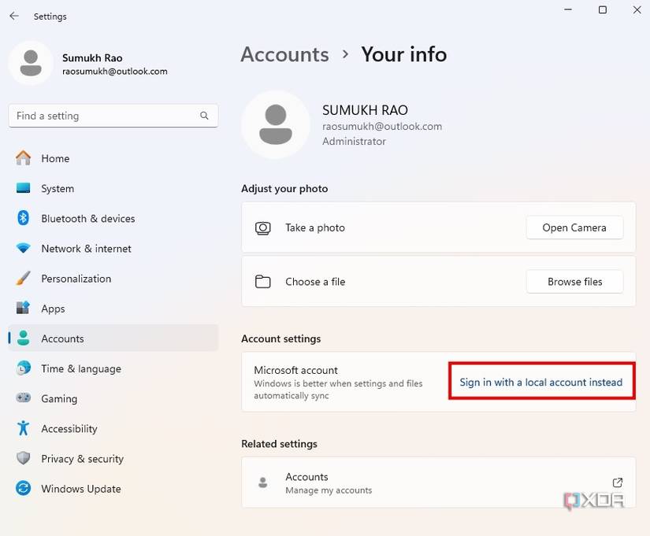Click the Sumukh Rao profile avatar in sidebar
Viewport: 650px width, 536px height.
click(x=31, y=63)
